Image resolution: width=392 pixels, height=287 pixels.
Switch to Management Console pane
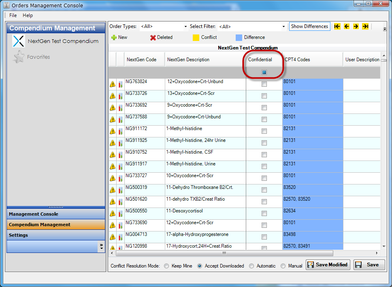(x=56, y=214)
